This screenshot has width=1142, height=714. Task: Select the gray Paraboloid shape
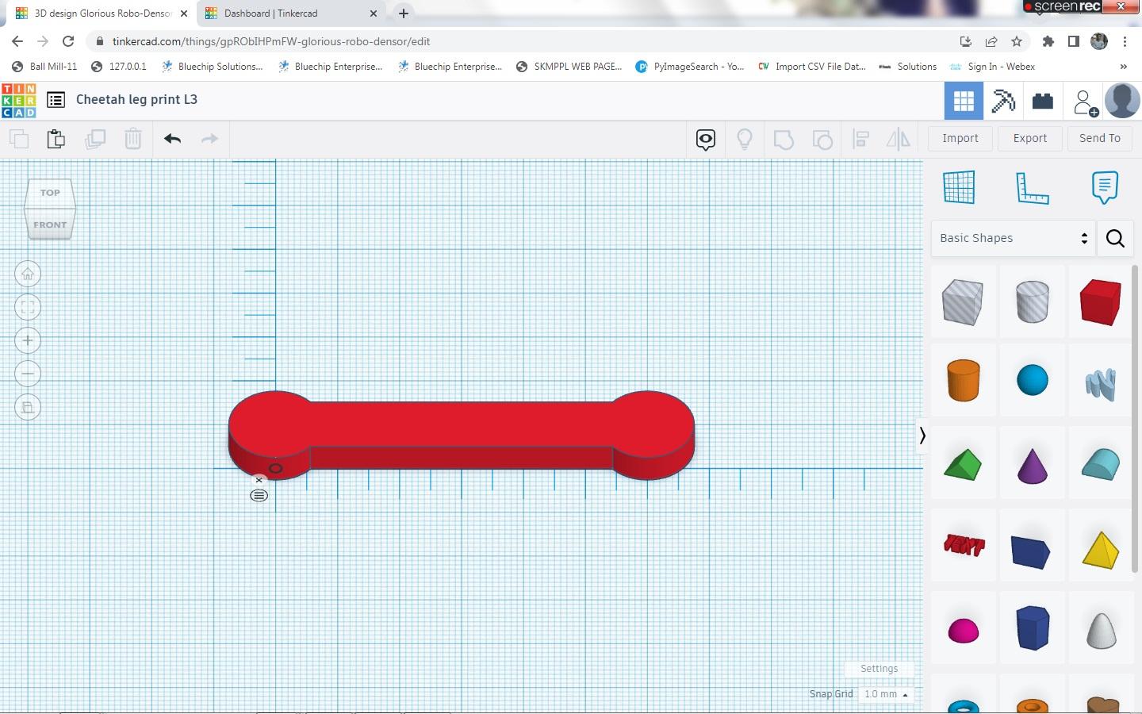pyautogui.click(x=1101, y=631)
